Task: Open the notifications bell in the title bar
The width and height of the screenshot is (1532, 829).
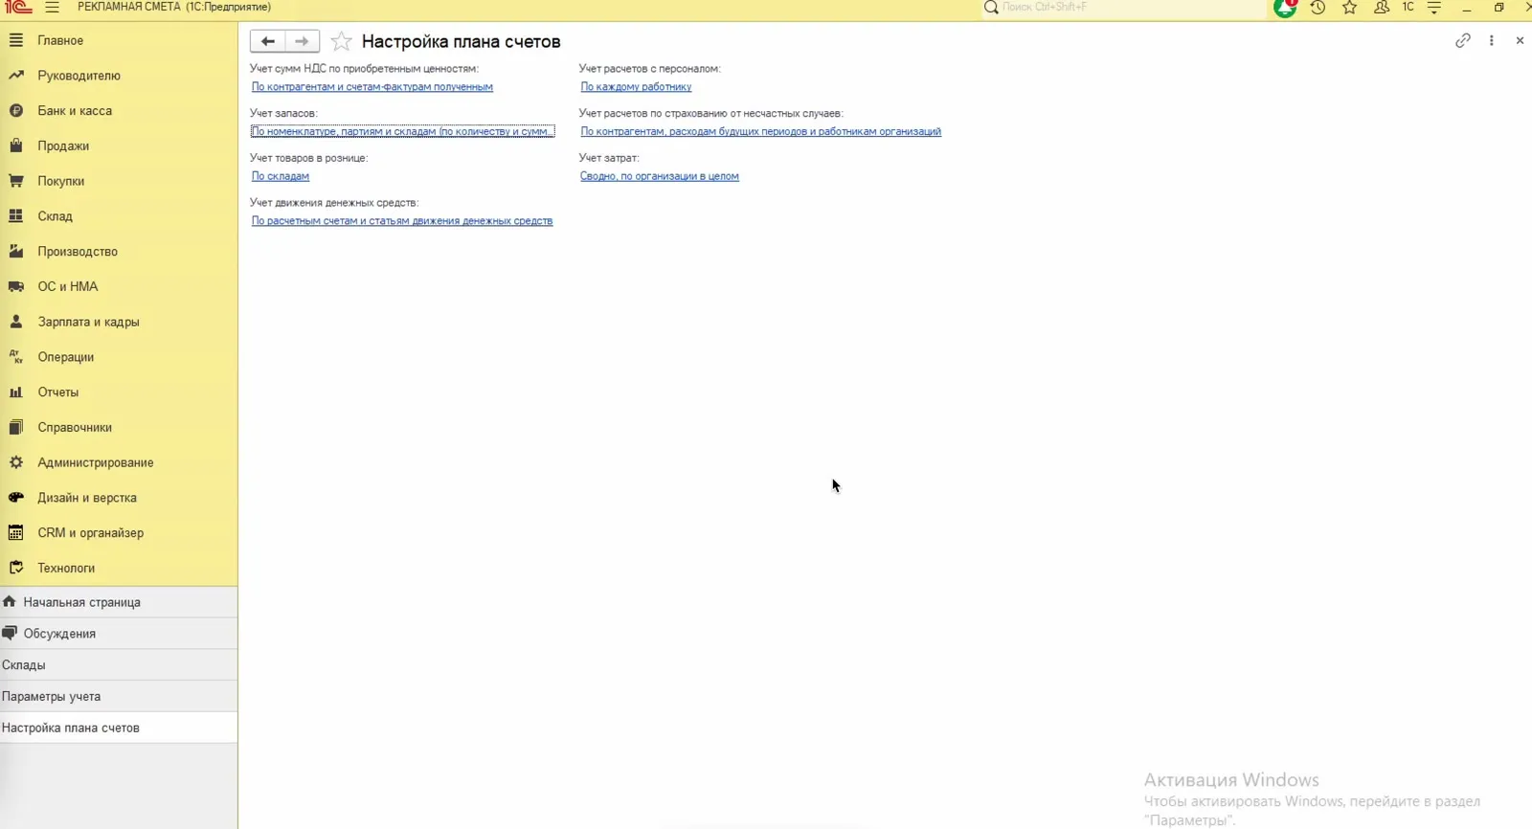Action: (1285, 8)
